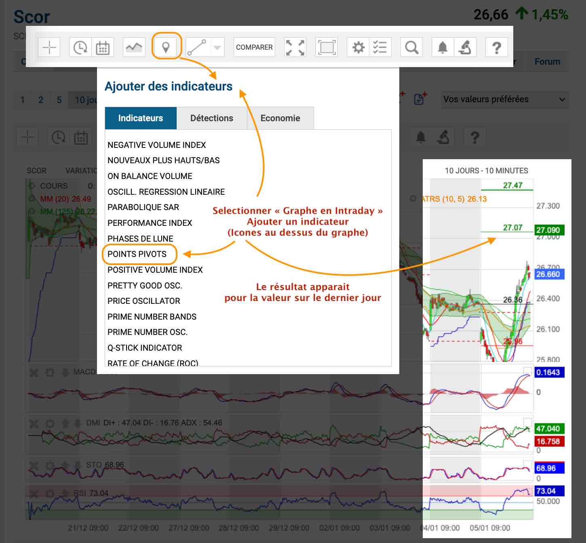
Task: Open STO panel settings gear
Action: click(x=50, y=465)
